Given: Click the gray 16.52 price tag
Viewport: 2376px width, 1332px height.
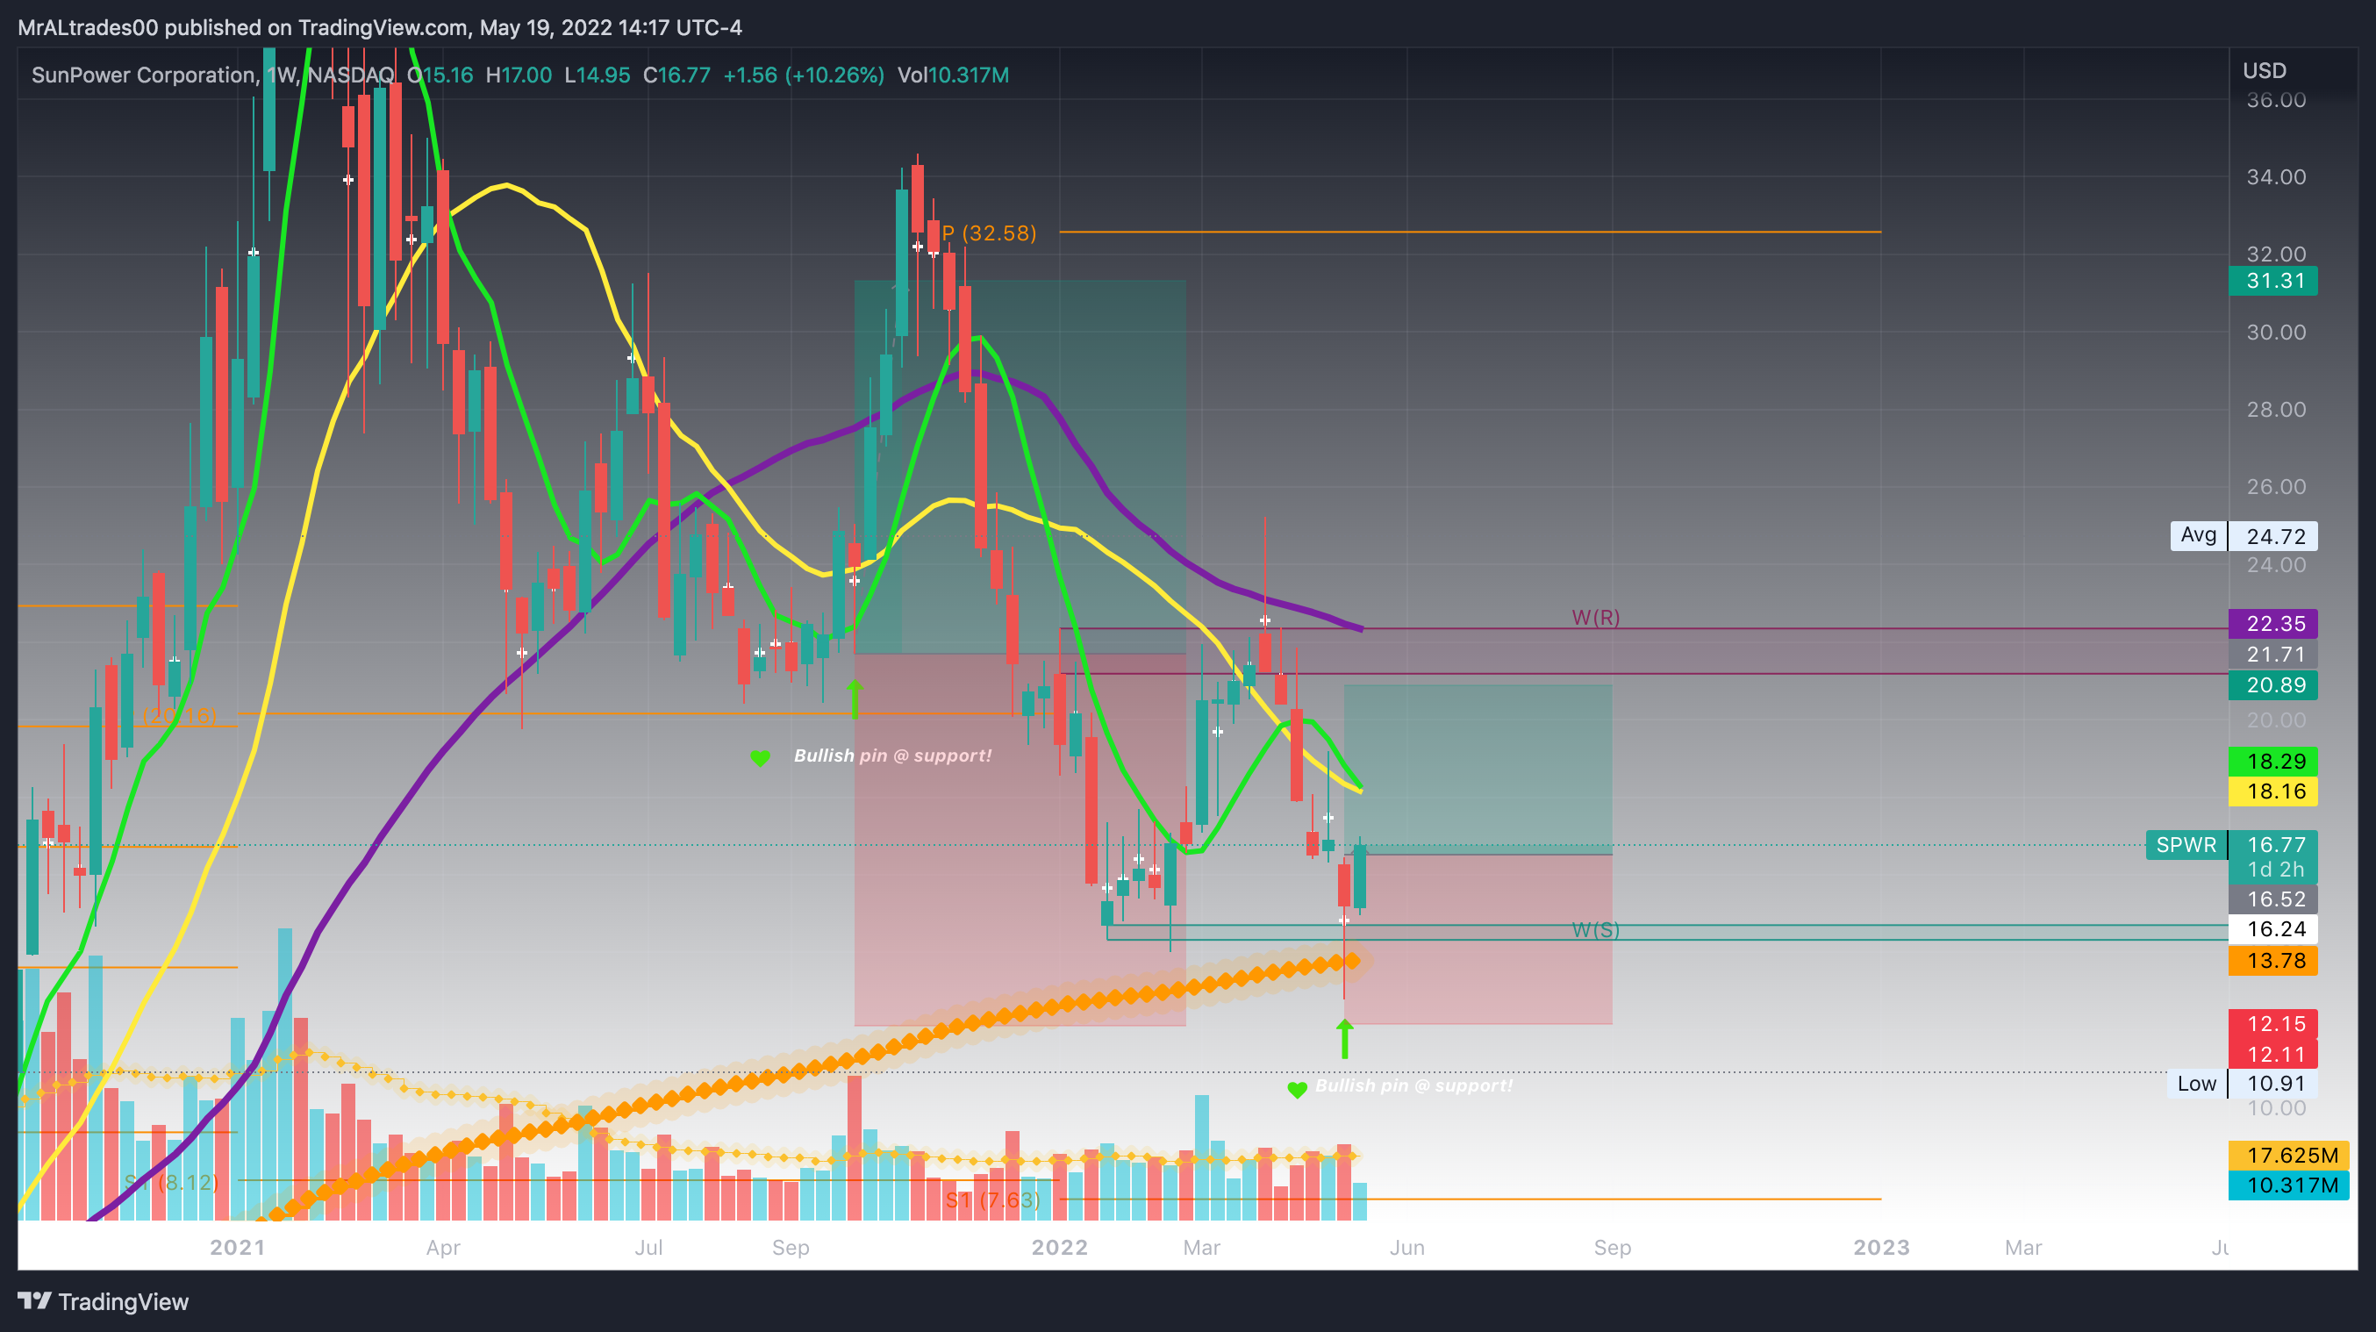Looking at the screenshot, I should 2272,899.
